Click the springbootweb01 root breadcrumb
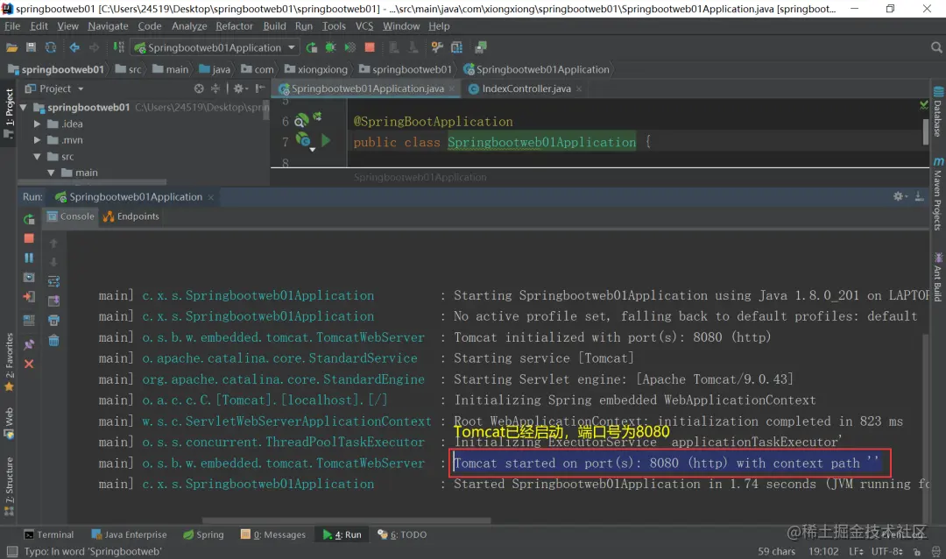Image resolution: width=946 pixels, height=559 pixels. pos(56,69)
